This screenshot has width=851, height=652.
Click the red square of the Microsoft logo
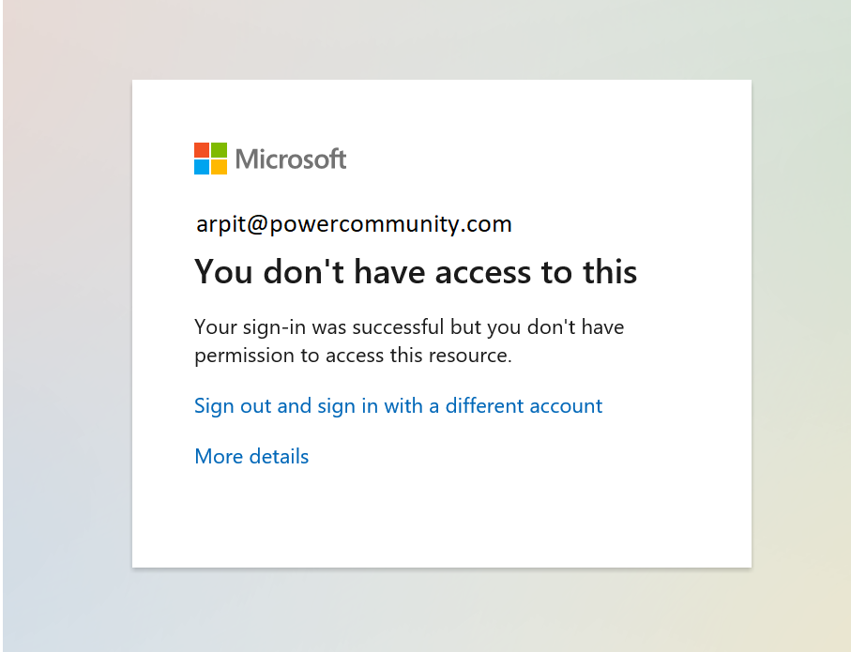tap(202, 150)
